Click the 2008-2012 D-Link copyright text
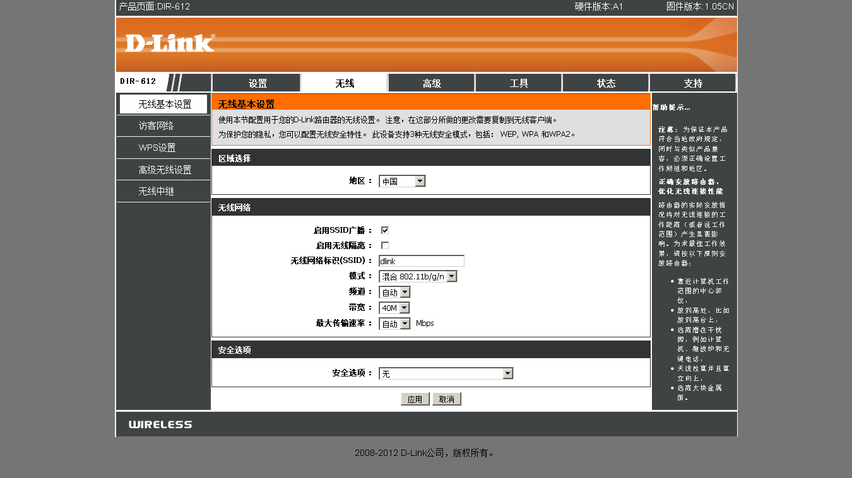 pyautogui.click(x=424, y=453)
